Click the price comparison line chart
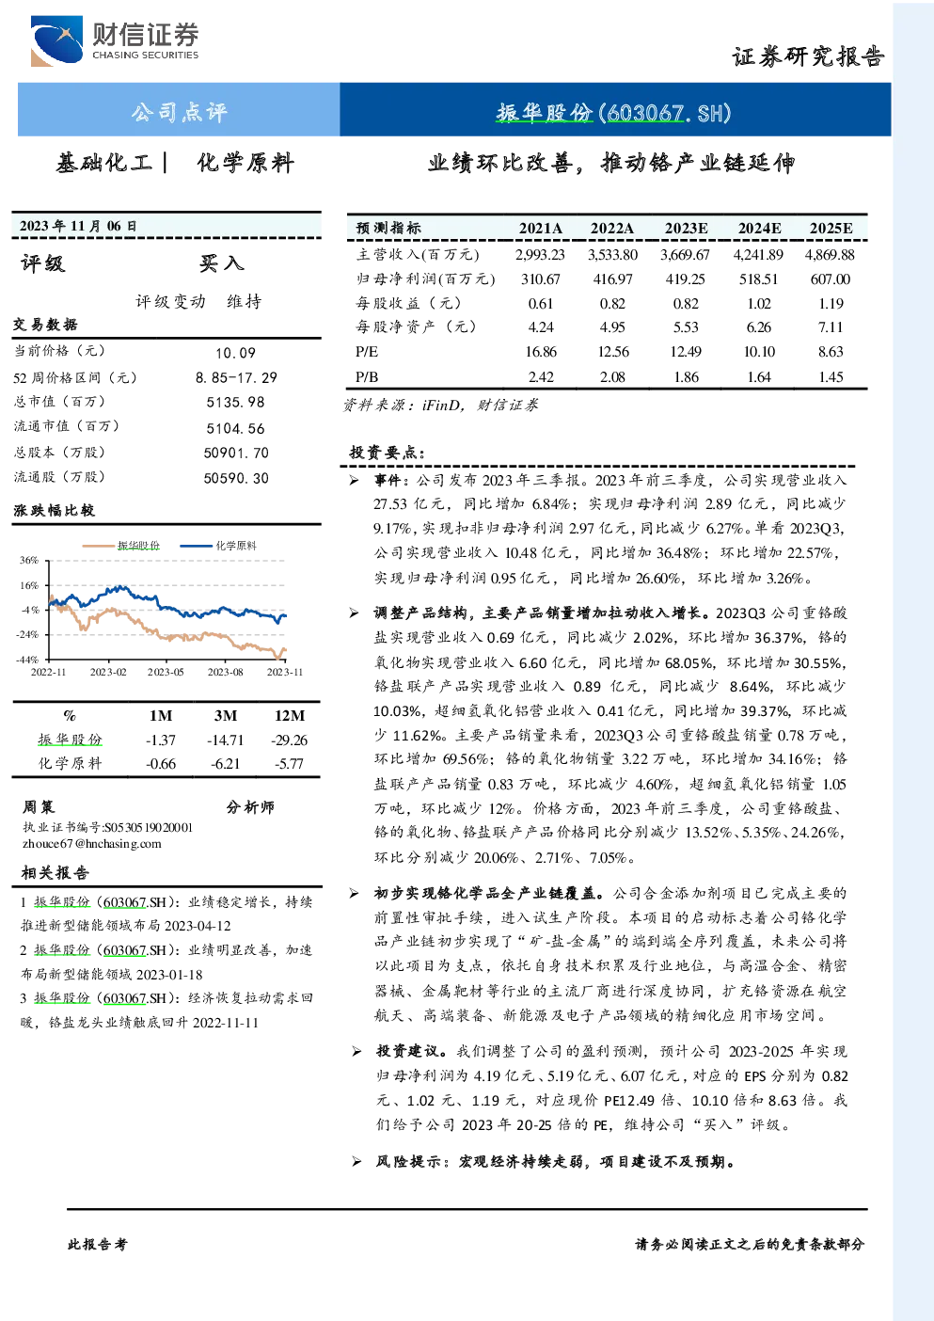 pyautogui.click(x=161, y=607)
